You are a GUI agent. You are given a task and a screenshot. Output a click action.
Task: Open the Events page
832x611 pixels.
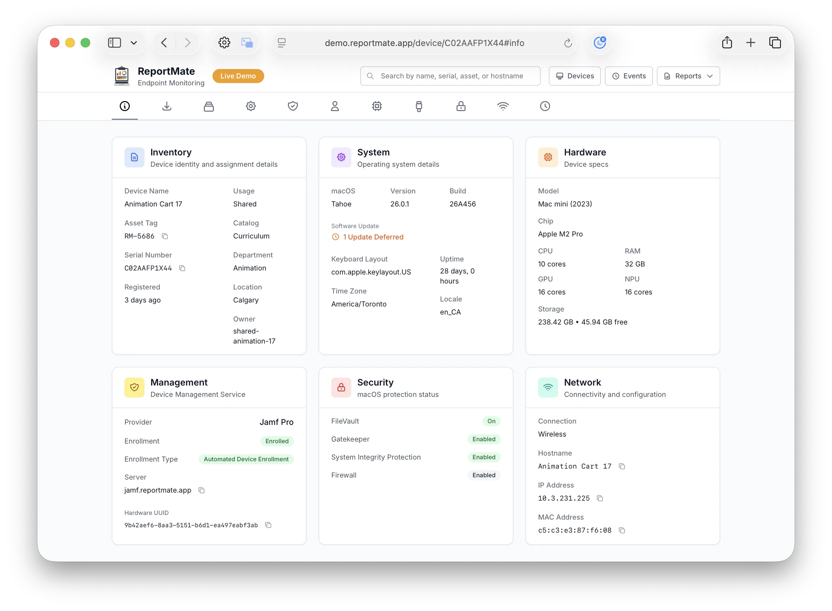(x=629, y=76)
